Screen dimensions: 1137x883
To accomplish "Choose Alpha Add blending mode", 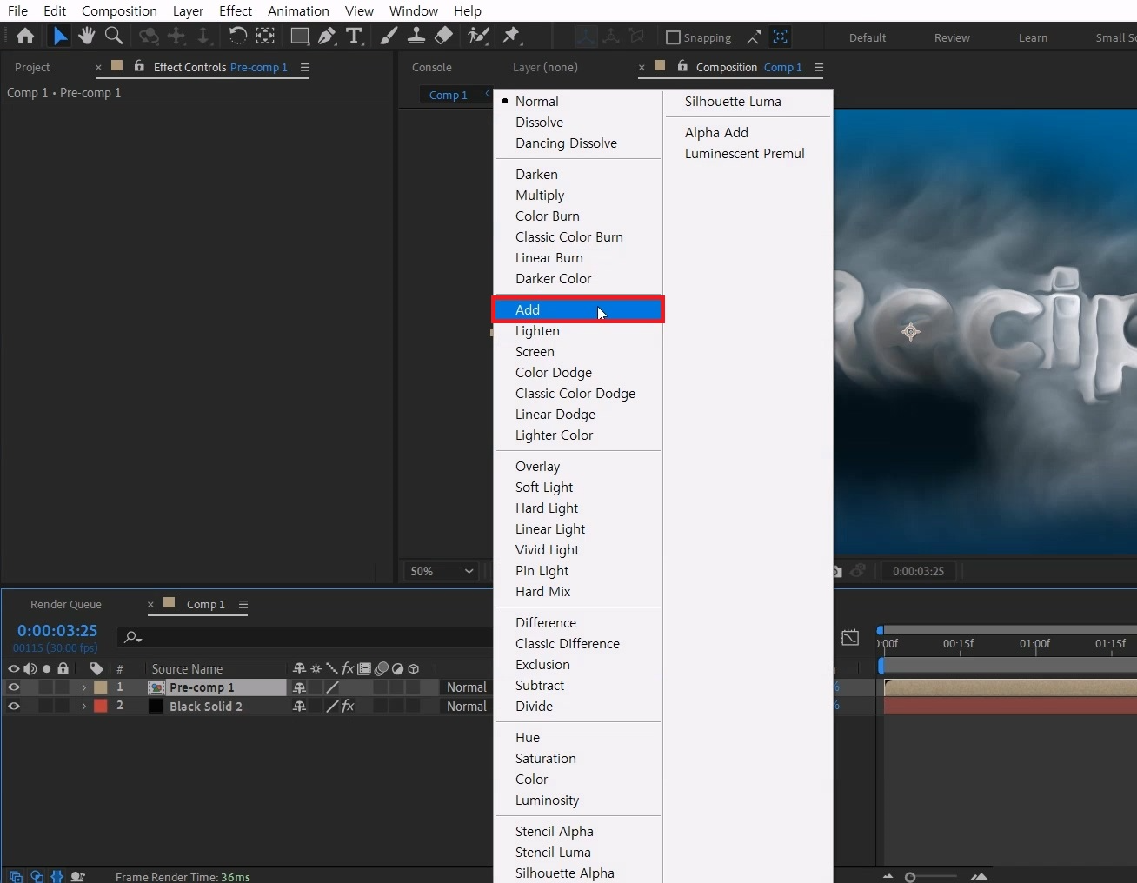I will pos(748,132).
